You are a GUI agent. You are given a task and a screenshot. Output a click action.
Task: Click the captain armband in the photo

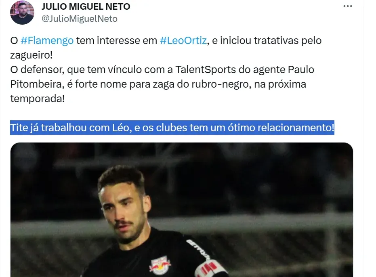(x=210, y=268)
